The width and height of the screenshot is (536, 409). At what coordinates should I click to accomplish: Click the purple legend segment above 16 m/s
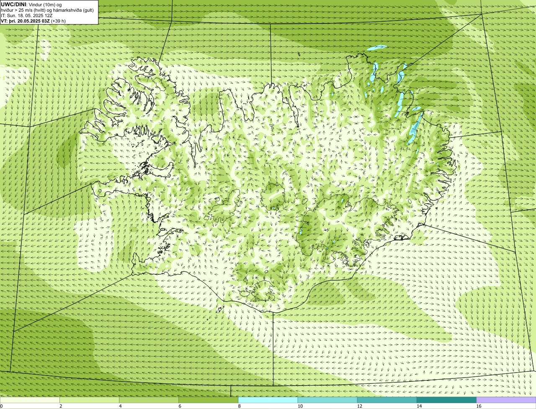tap(506, 400)
